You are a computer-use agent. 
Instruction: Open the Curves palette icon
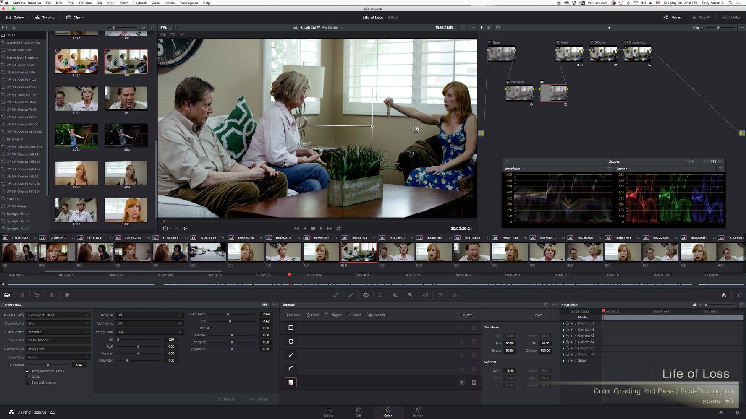coord(336,295)
